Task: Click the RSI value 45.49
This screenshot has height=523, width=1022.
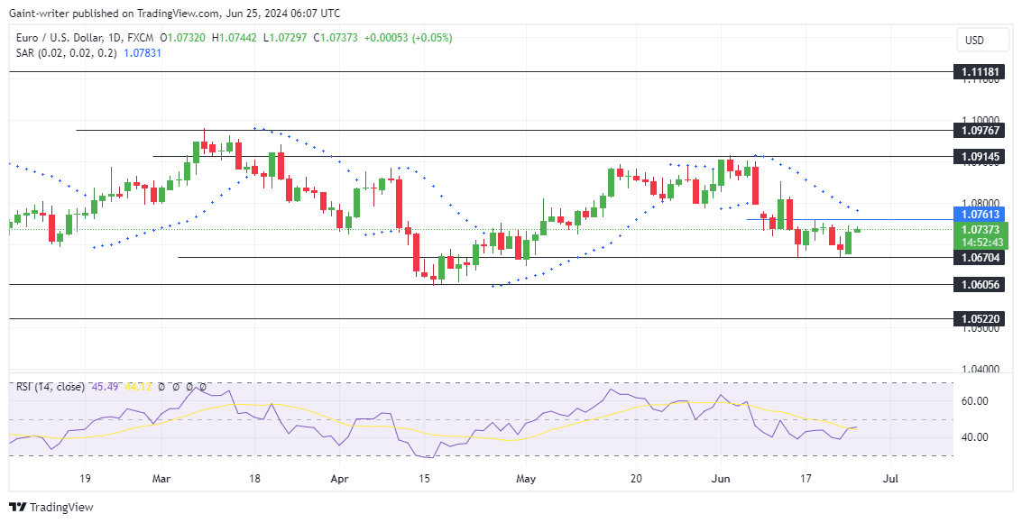Action: click(105, 386)
